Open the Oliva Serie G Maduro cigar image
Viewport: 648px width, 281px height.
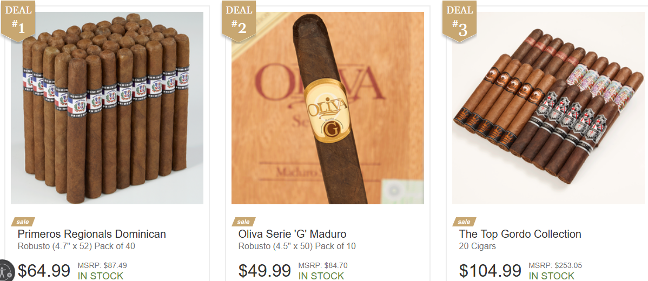(328, 108)
